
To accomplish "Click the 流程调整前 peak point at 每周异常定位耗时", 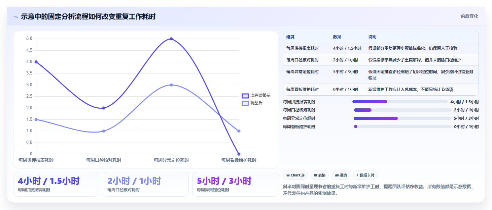I will point(171,39).
